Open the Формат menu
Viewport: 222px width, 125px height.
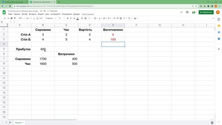click(x=41, y=14)
